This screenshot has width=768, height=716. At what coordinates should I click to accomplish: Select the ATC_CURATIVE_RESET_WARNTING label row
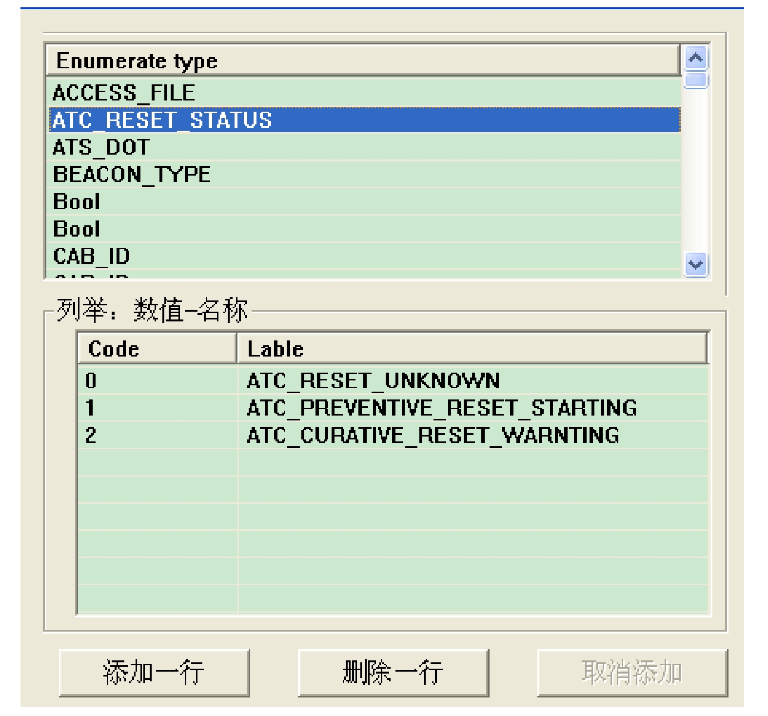tap(433, 435)
